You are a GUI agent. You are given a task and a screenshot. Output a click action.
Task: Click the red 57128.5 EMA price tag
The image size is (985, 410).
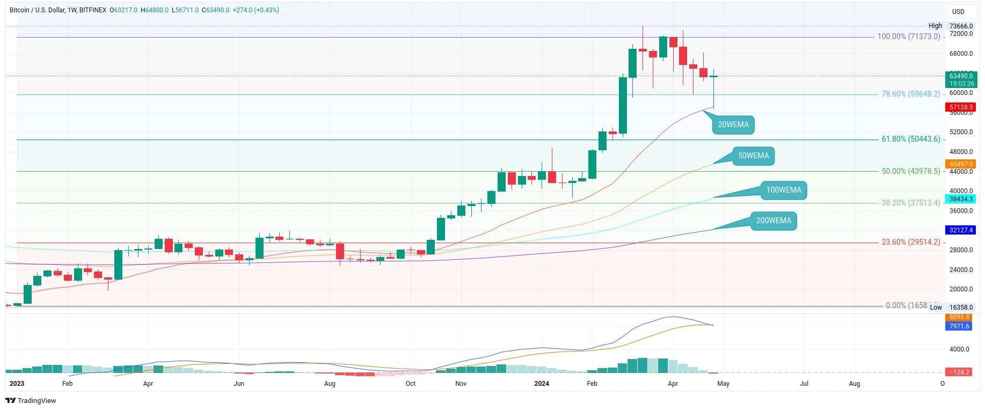961,107
